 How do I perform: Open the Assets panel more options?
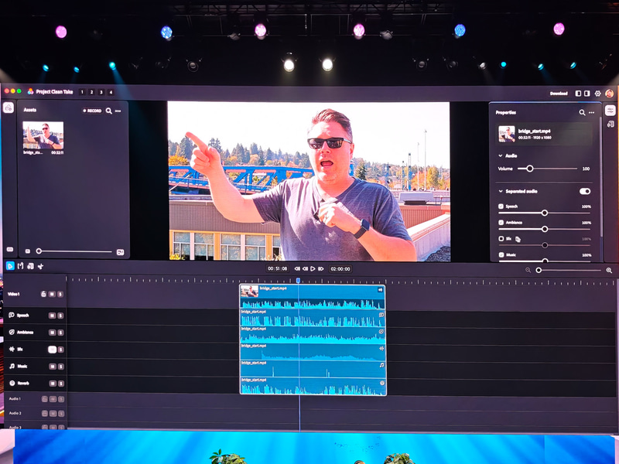[x=118, y=111]
